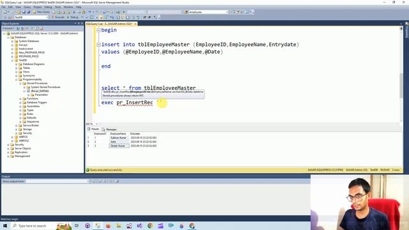Viewport: 409px width, 230px height.
Task: Select the System Stored Procedures folder
Action: (45, 87)
